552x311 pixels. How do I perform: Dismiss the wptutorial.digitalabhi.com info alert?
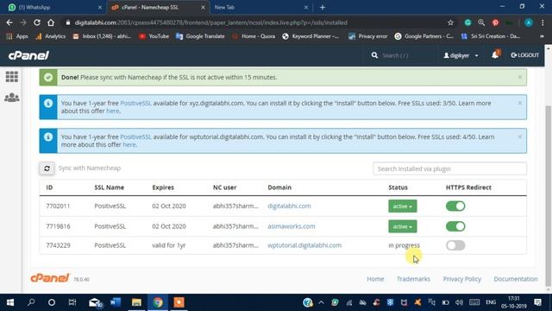click(x=519, y=136)
